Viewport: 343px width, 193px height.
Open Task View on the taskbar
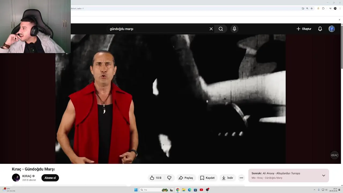point(171,190)
